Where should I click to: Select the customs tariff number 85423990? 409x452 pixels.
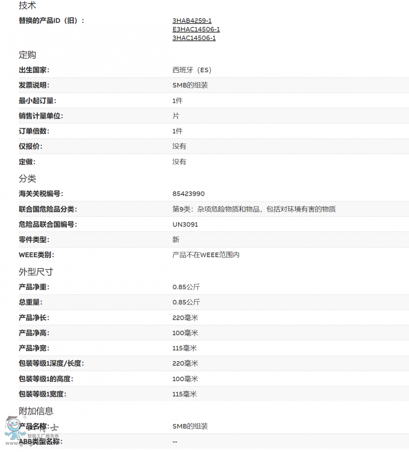tap(189, 194)
